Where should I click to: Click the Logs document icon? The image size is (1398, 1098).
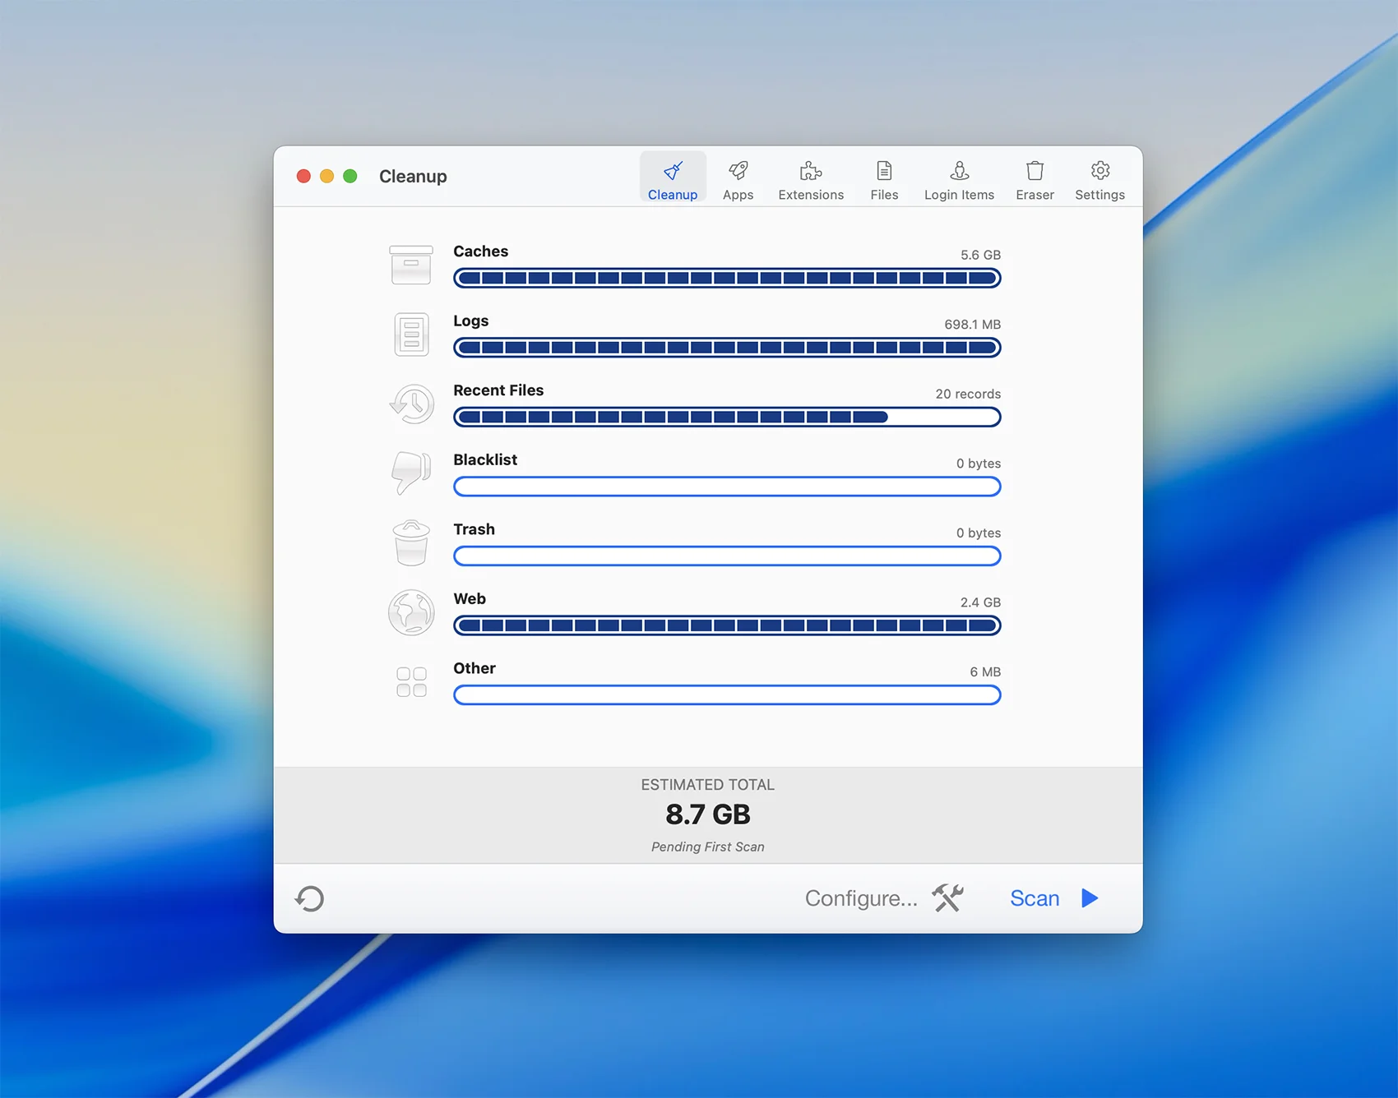(410, 334)
